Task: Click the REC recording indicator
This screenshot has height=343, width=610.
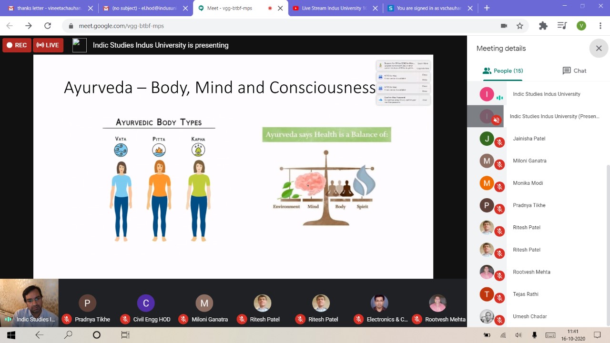Action: (17, 45)
